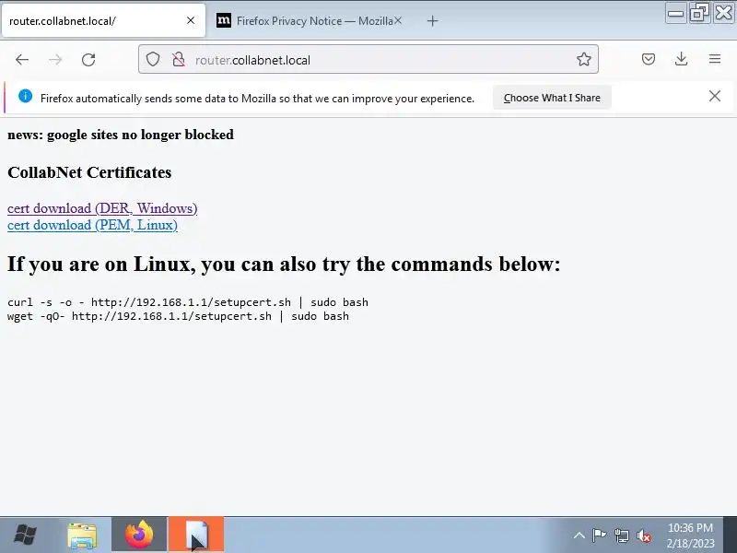Screen dimensions: 737x553
Task: Restore down the Firefox window
Action: pos(699,13)
